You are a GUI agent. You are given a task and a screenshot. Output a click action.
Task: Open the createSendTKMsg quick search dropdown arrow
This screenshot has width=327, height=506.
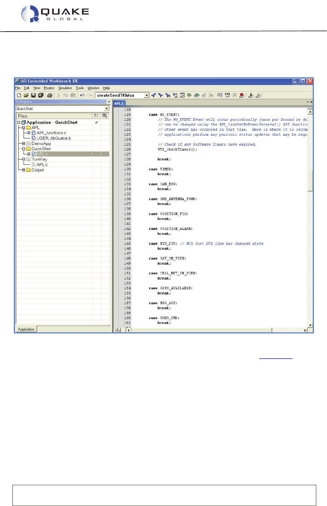click(147, 95)
